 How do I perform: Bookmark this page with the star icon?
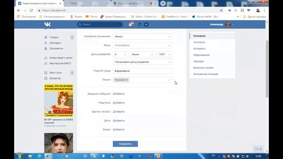pos(221,11)
